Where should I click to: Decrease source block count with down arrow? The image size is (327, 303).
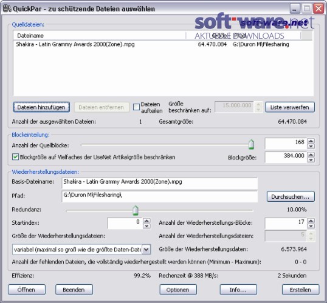[311, 147]
